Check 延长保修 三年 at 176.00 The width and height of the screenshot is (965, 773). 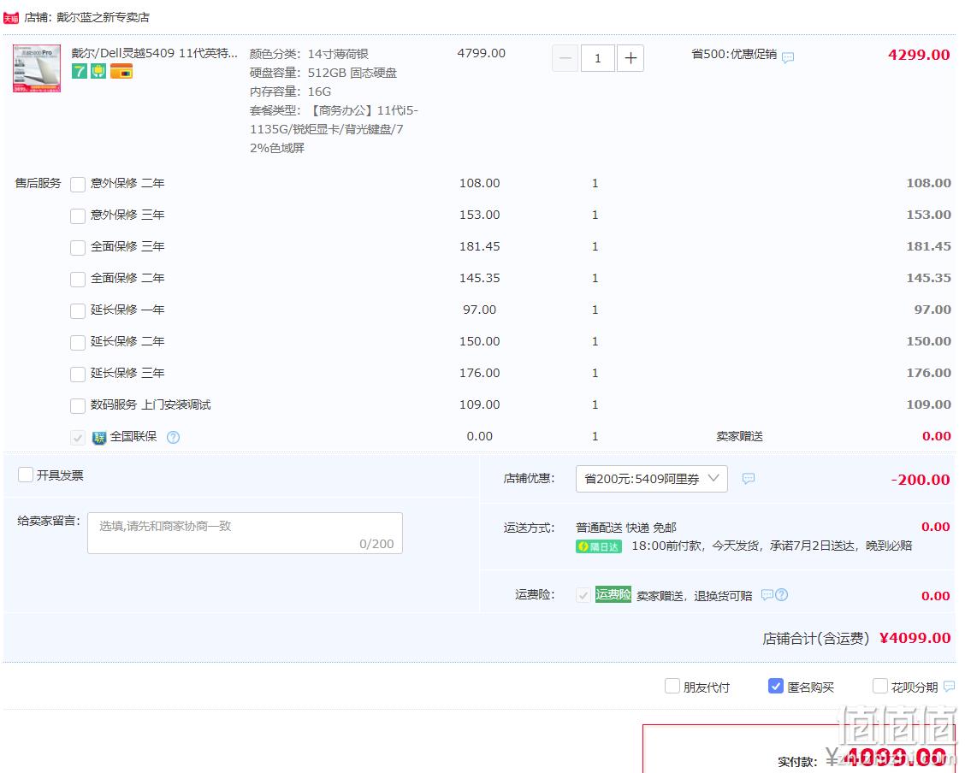[78, 375]
